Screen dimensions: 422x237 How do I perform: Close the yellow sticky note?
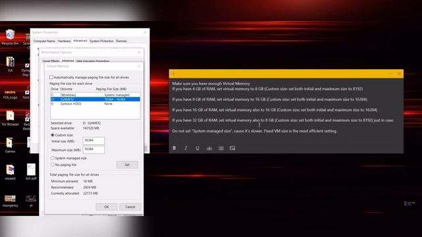click(x=399, y=74)
